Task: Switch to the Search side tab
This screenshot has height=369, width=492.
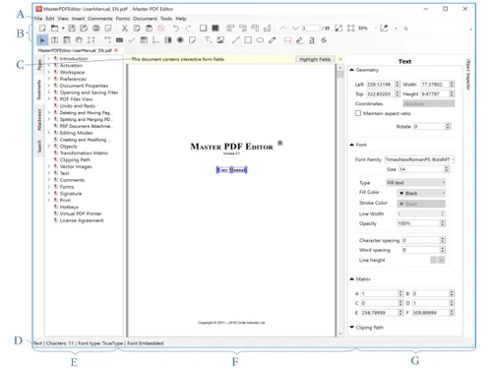Action: click(x=39, y=146)
